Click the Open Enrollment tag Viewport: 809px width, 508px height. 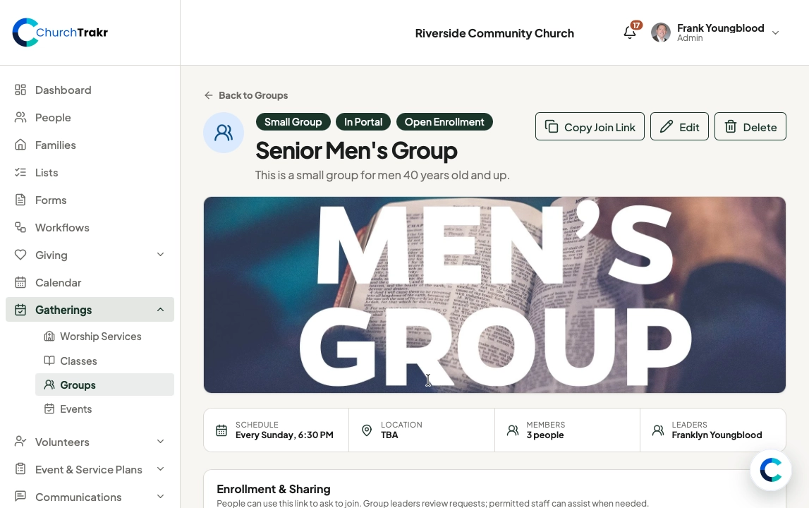[444, 122]
